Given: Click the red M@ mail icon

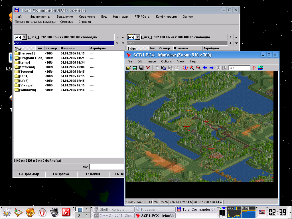Looking at the screenshot, I should pyautogui.click(x=66, y=213).
